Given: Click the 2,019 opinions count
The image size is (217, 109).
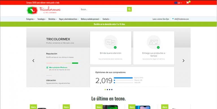Looking at the screenshot, I should coord(104,81).
